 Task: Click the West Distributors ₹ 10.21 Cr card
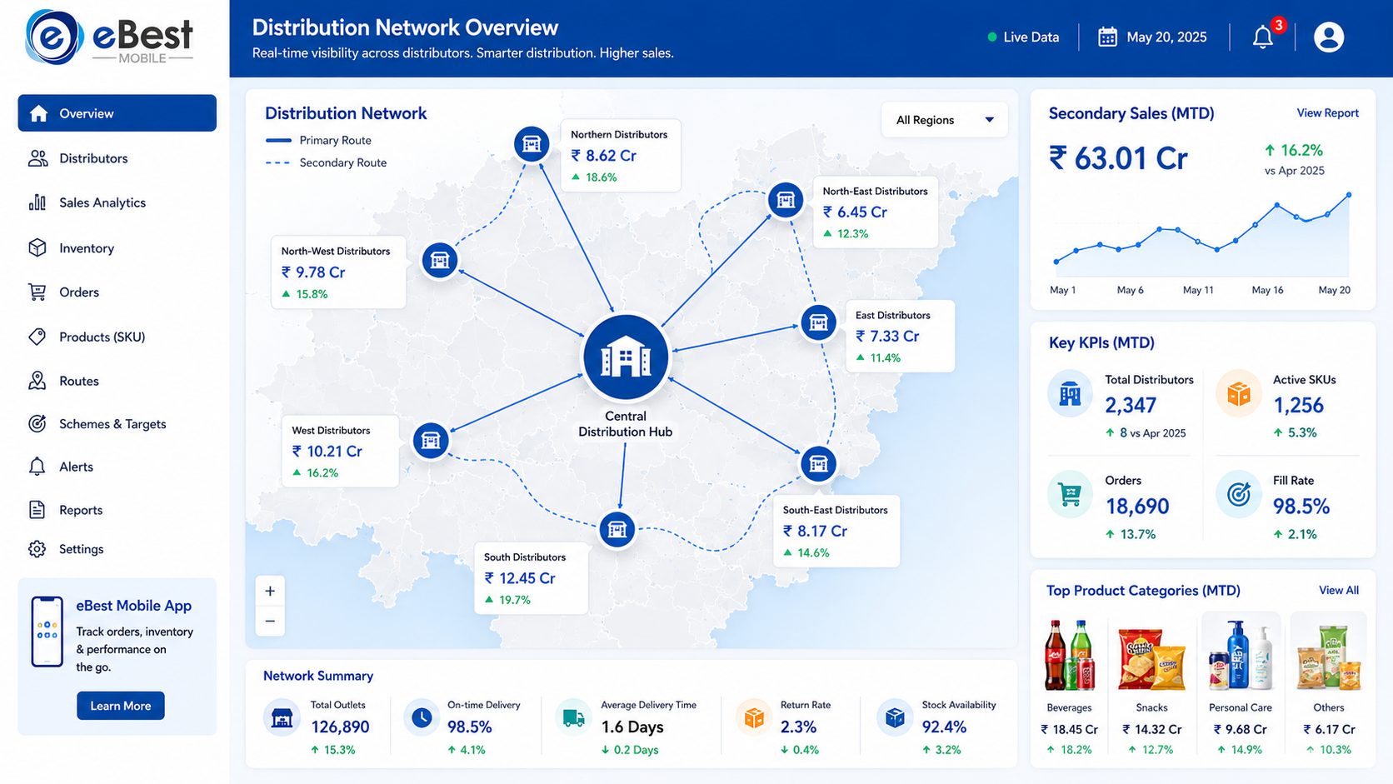pyautogui.click(x=340, y=451)
